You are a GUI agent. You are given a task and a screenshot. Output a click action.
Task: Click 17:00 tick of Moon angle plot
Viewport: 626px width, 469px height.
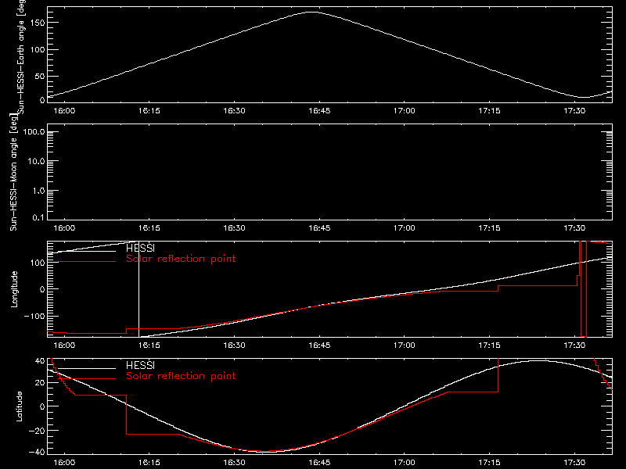(x=405, y=228)
